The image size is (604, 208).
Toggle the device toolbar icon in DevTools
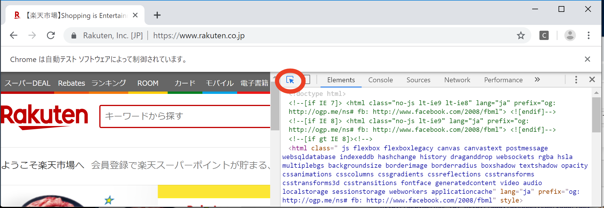pyautogui.click(x=308, y=80)
